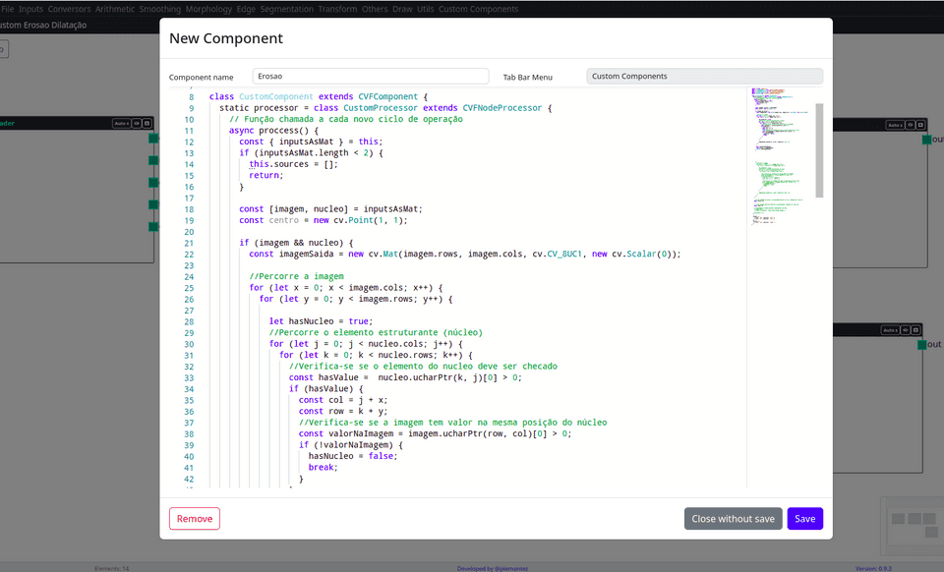Click square icon on lower-right node header
This screenshot has width=944, height=572.
pyautogui.click(x=917, y=330)
